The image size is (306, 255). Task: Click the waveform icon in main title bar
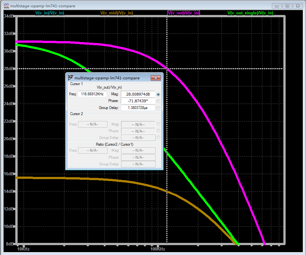click(6, 6)
